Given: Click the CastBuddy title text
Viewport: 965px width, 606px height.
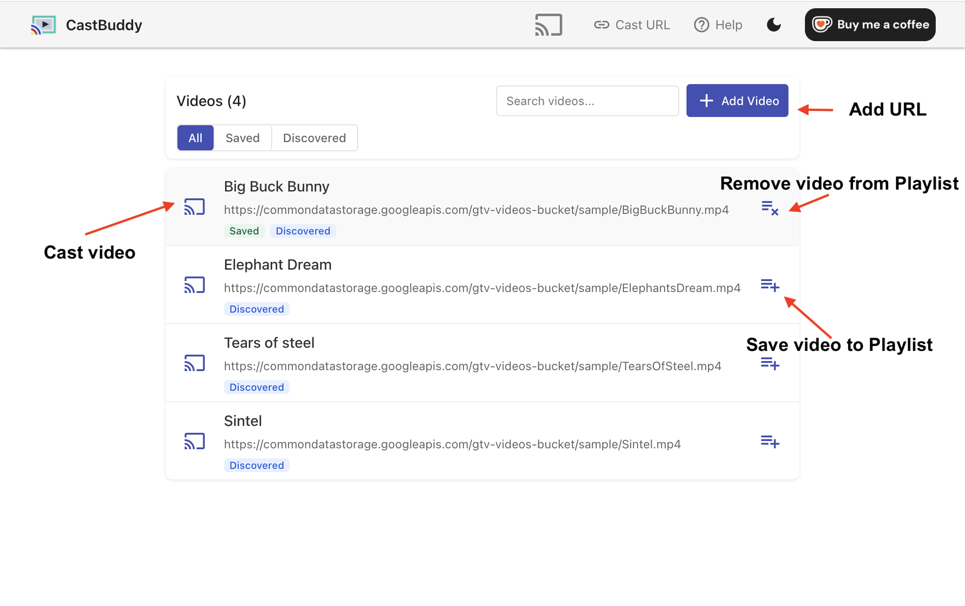Looking at the screenshot, I should [x=104, y=25].
